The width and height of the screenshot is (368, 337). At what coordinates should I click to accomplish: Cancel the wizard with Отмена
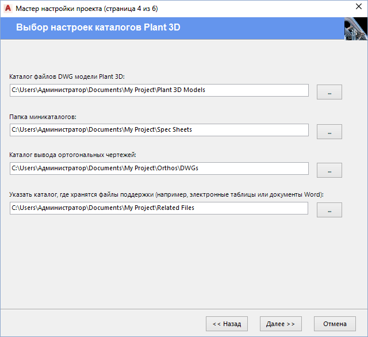tap(335, 324)
